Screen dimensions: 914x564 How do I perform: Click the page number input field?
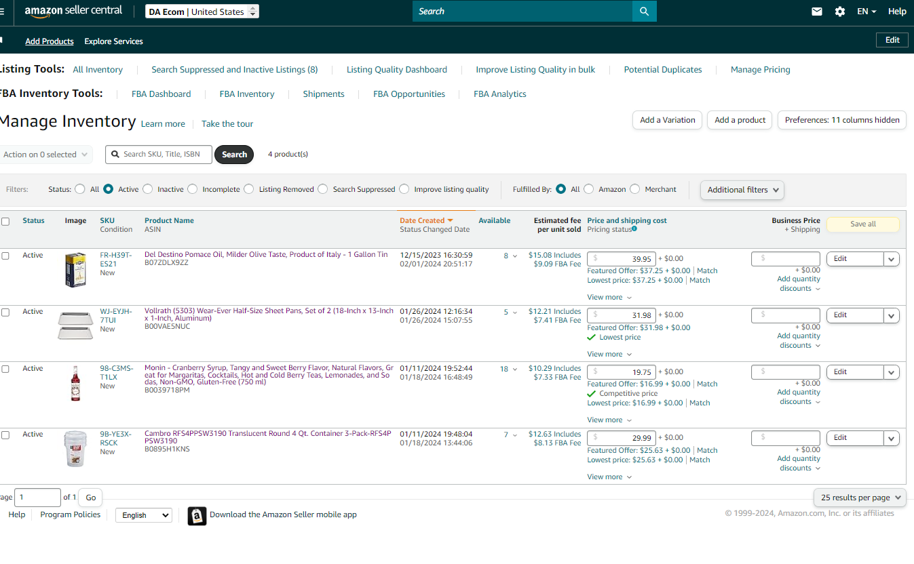tap(37, 498)
